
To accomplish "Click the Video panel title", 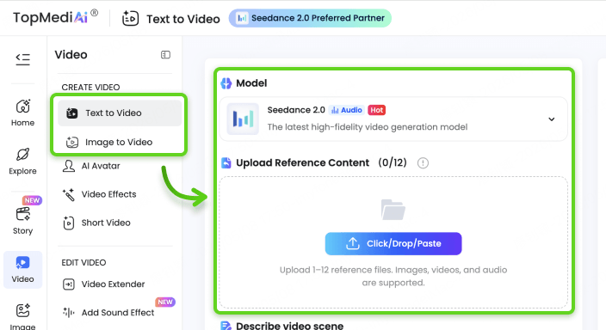I will click(x=71, y=55).
